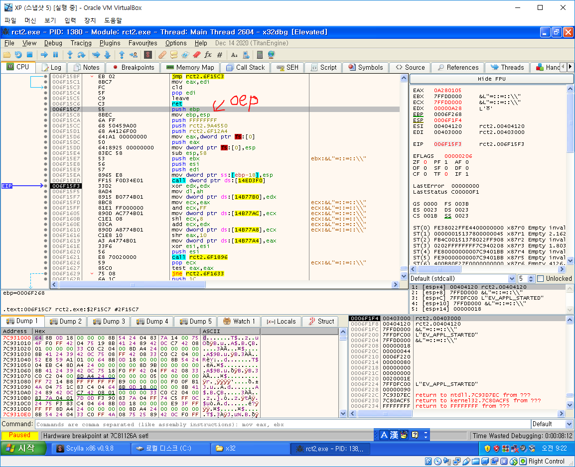Execute till return using the up-arrow icon

(x=122, y=55)
